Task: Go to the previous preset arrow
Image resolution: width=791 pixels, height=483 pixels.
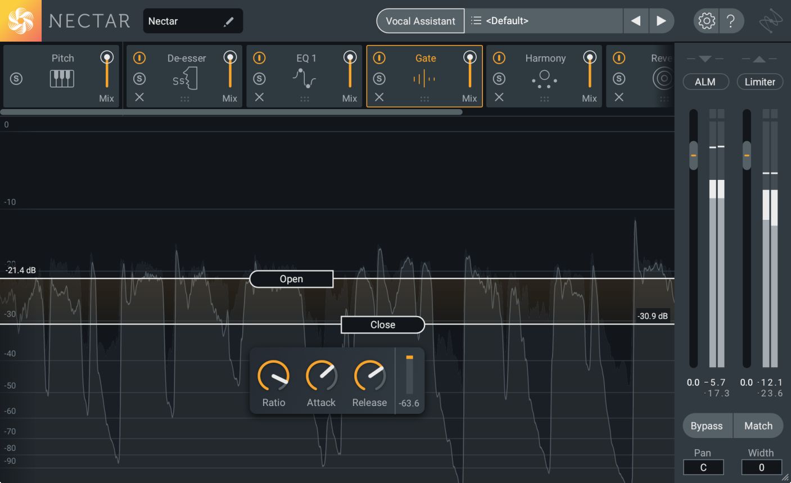Action: 636,21
